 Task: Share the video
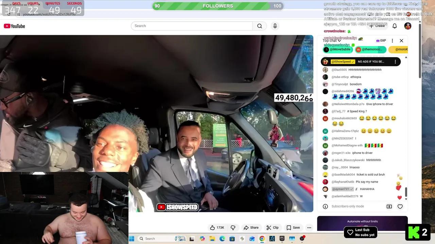[x=251, y=228]
